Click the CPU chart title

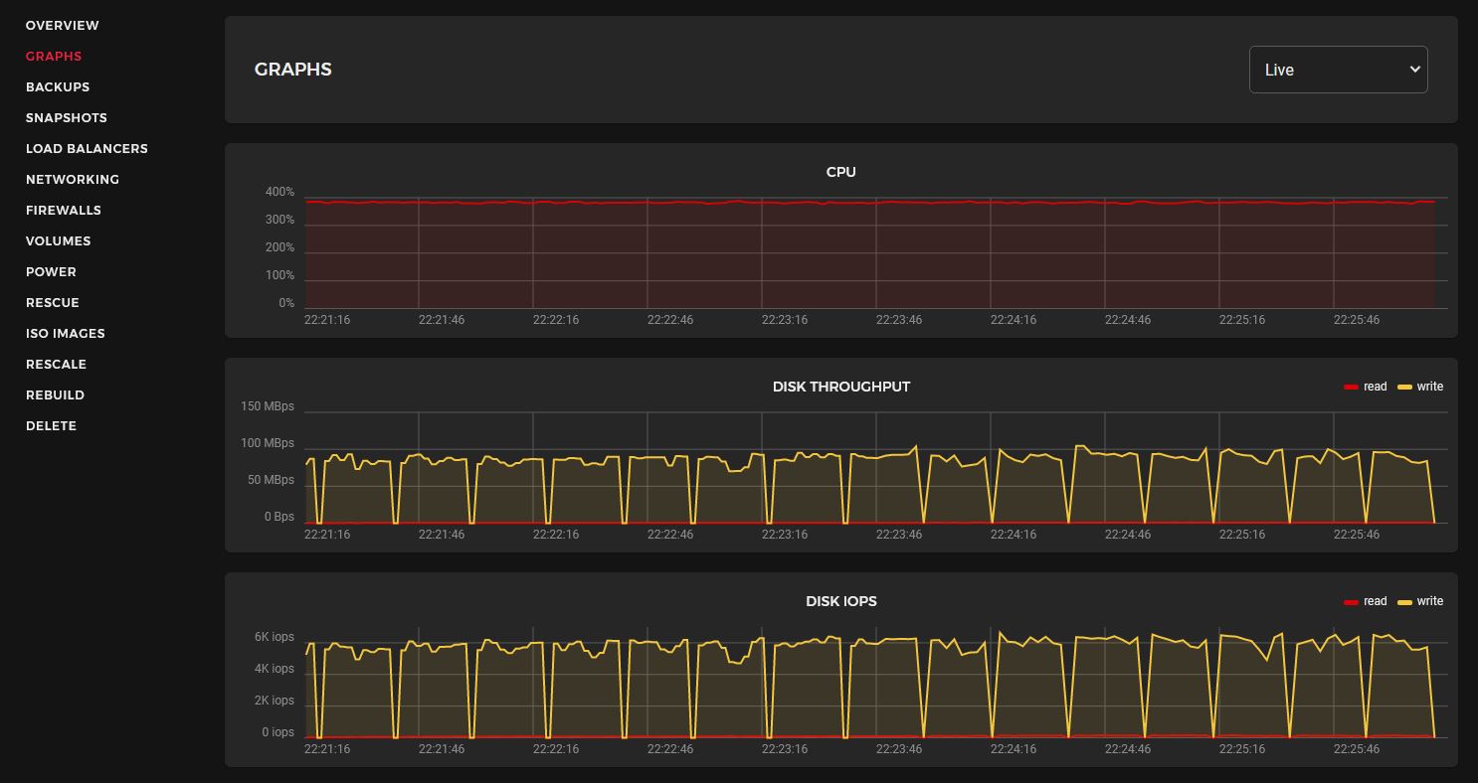click(x=840, y=172)
